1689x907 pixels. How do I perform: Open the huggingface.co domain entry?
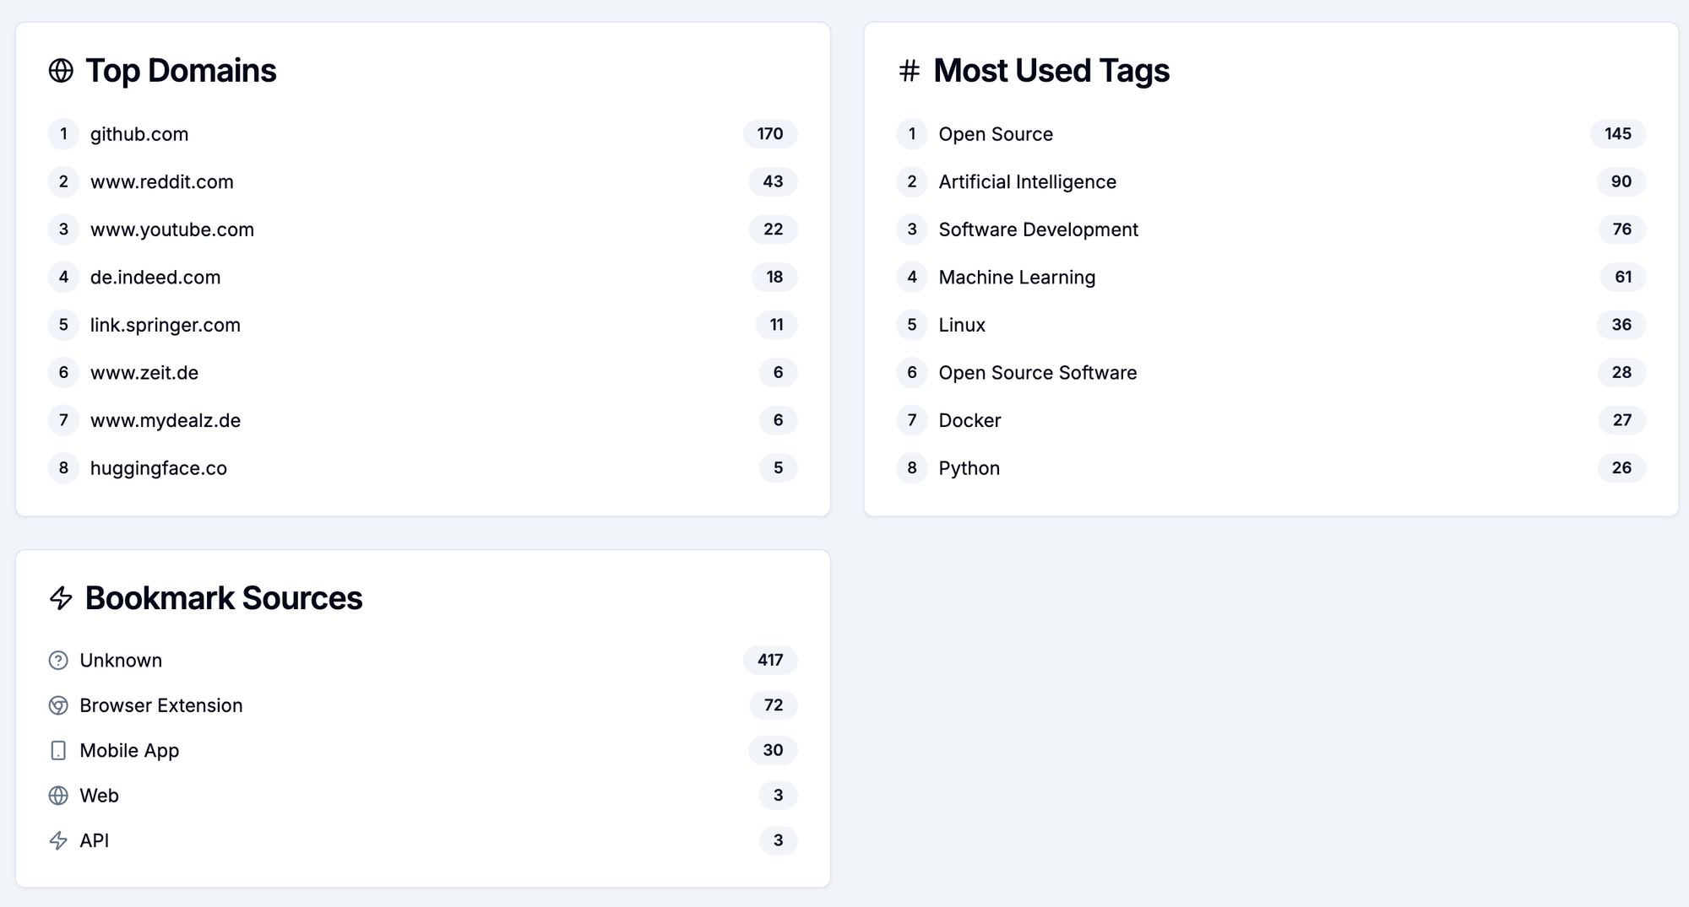pyautogui.click(x=158, y=468)
